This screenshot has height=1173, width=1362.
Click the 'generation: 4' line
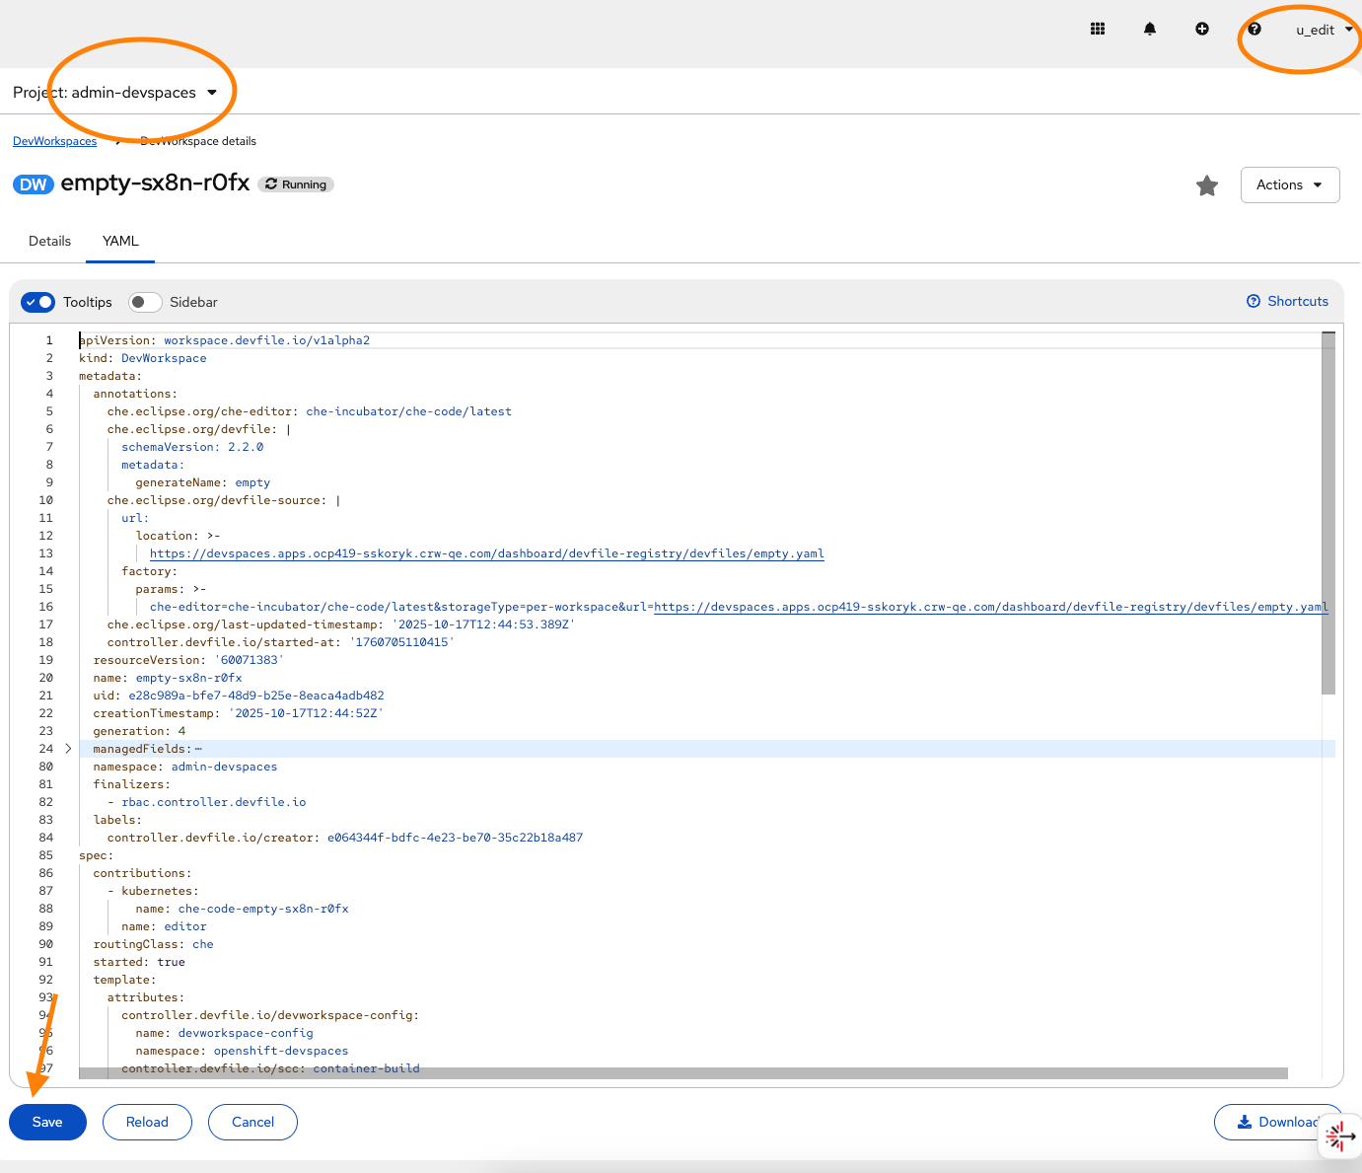click(139, 731)
